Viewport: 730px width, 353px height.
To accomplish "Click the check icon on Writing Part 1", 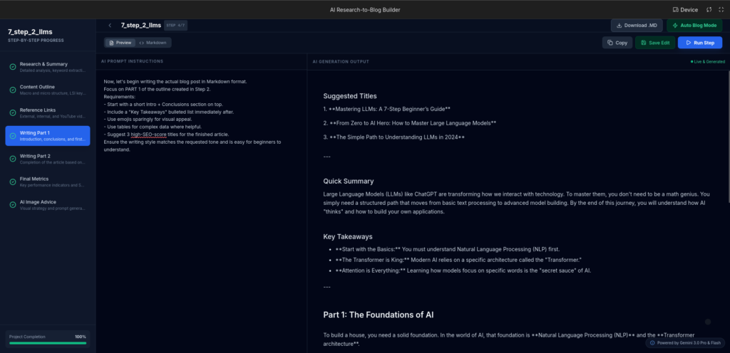I will point(13,136).
